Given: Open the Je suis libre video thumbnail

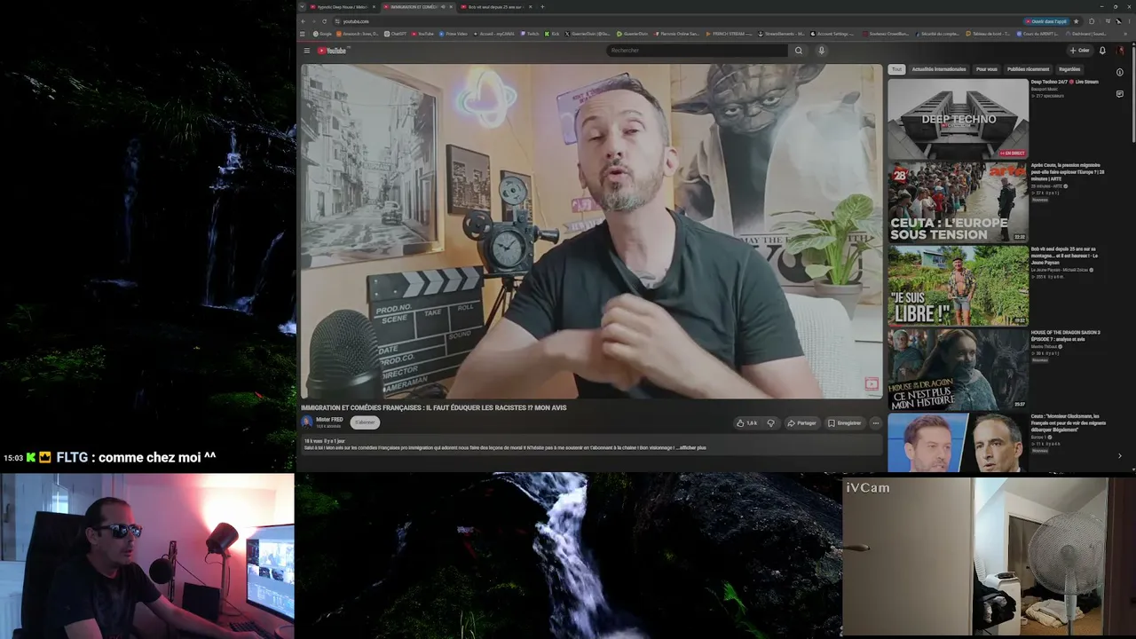Looking at the screenshot, I should pos(958,286).
